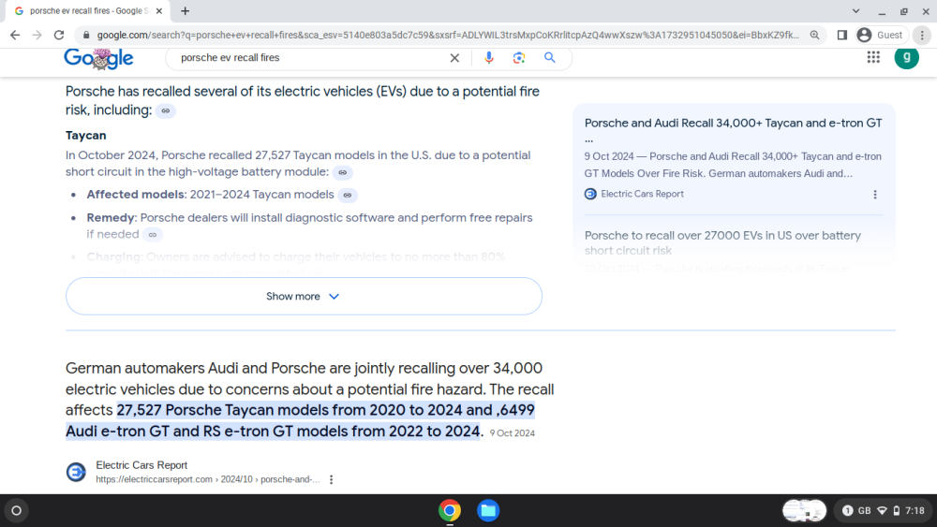The height and width of the screenshot is (527, 937).
Task: Click the Google logo
Action: 98,58
